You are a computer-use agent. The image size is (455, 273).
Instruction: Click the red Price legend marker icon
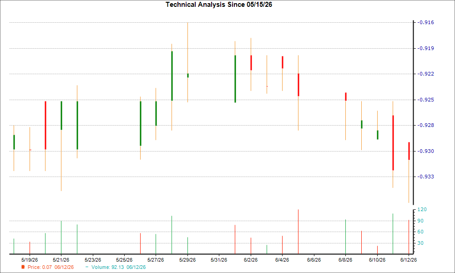pyautogui.click(x=23, y=267)
